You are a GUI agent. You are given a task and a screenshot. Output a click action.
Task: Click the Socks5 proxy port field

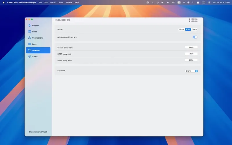click(191, 47)
